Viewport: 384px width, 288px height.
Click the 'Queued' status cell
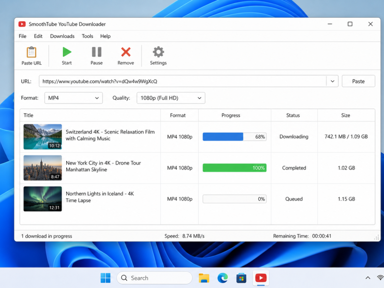coord(294,199)
